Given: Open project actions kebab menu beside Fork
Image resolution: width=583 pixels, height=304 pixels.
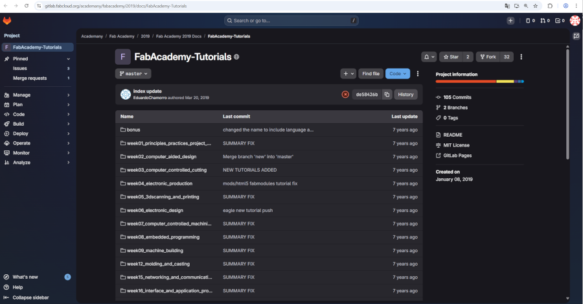Looking at the screenshot, I should pos(521,57).
